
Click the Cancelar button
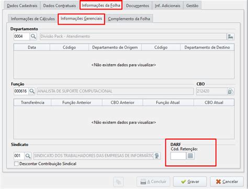(227, 182)
